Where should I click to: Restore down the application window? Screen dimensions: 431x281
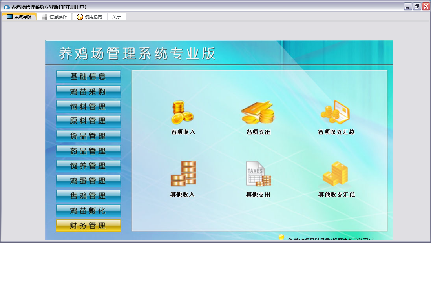[x=417, y=7]
